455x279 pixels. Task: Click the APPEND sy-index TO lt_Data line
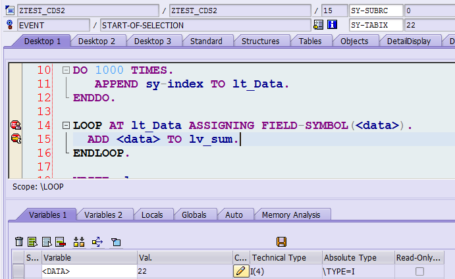coord(192,84)
